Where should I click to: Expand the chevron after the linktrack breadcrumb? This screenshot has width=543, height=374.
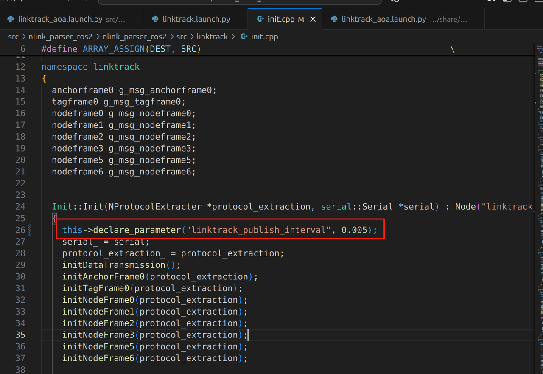[233, 37]
